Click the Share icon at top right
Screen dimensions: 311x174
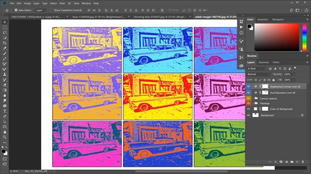[307, 10]
